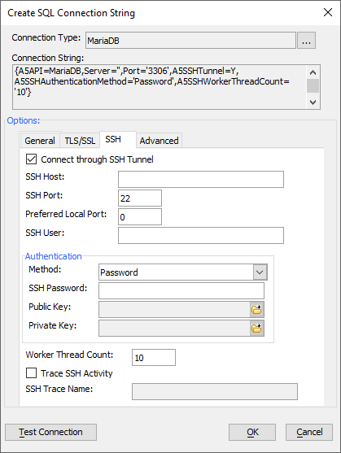Click the Connection Type MariaDB field
The image size is (341, 453).
tap(190, 40)
